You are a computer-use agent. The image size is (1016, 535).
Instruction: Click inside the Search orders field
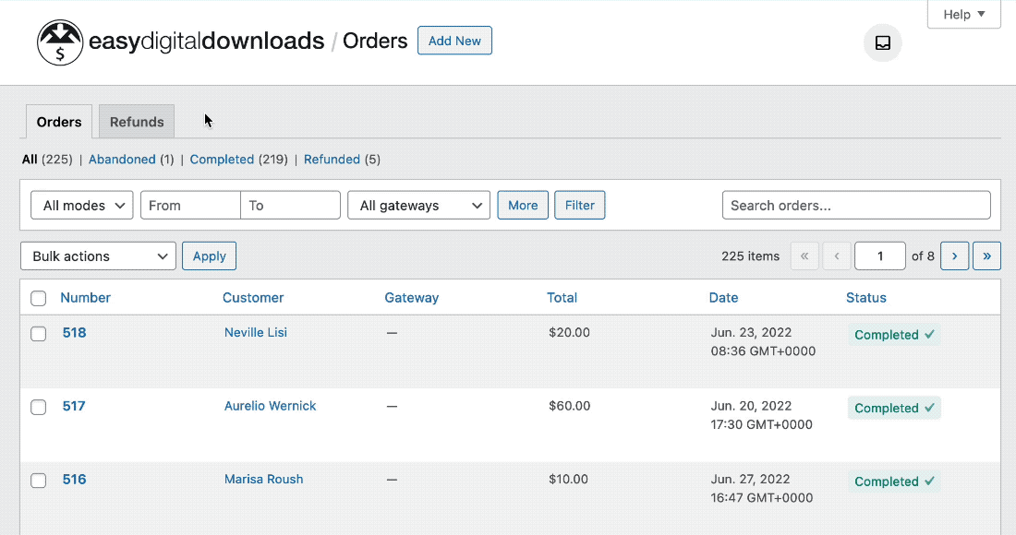pos(855,205)
